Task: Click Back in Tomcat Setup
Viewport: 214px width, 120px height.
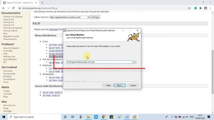Action: (108, 85)
